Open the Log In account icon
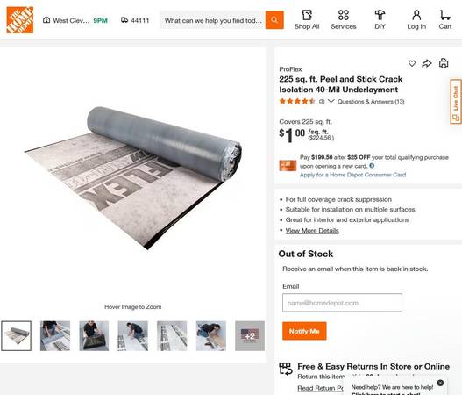 click(416, 20)
